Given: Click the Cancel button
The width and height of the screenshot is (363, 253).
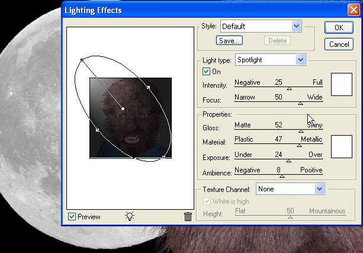Looking at the screenshot, I should pyautogui.click(x=339, y=44).
